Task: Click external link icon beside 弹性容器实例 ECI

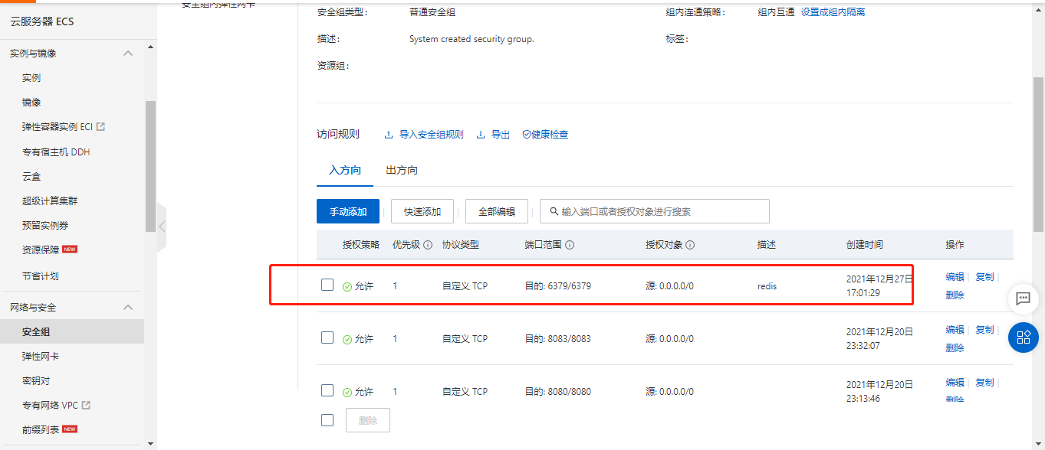Action: [x=100, y=127]
